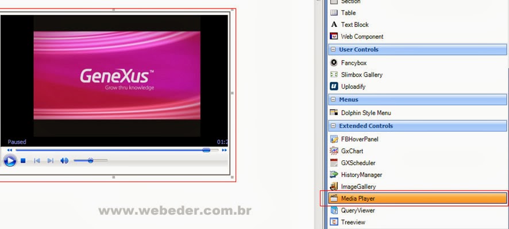Select the FBHoverPanel control icon

pyautogui.click(x=334, y=139)
